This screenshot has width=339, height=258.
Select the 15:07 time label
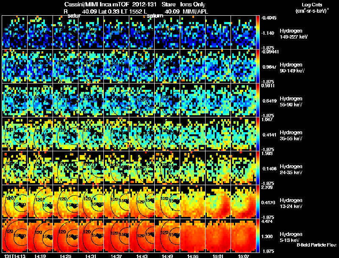tap(243, 256)
